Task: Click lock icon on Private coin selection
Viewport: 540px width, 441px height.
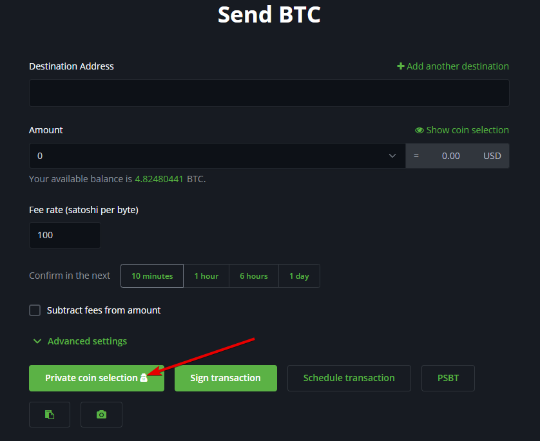Action: pos(144,378)
